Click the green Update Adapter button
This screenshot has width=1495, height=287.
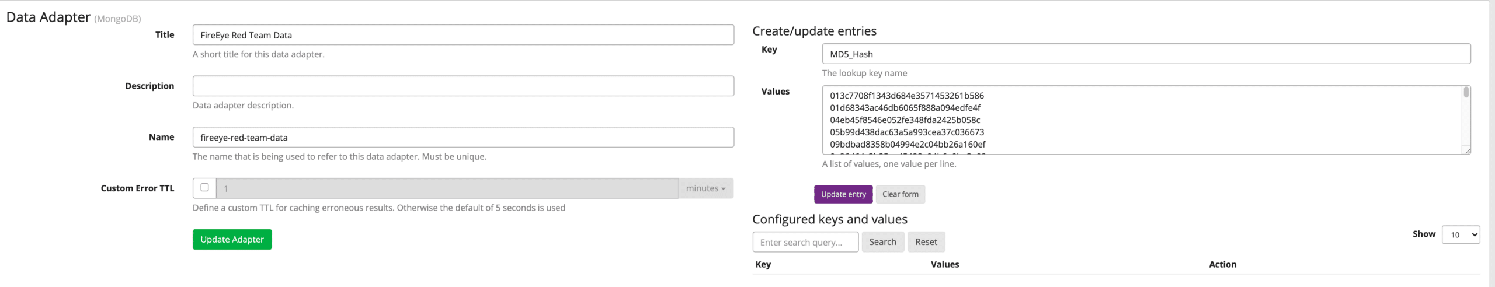(232, 240)
